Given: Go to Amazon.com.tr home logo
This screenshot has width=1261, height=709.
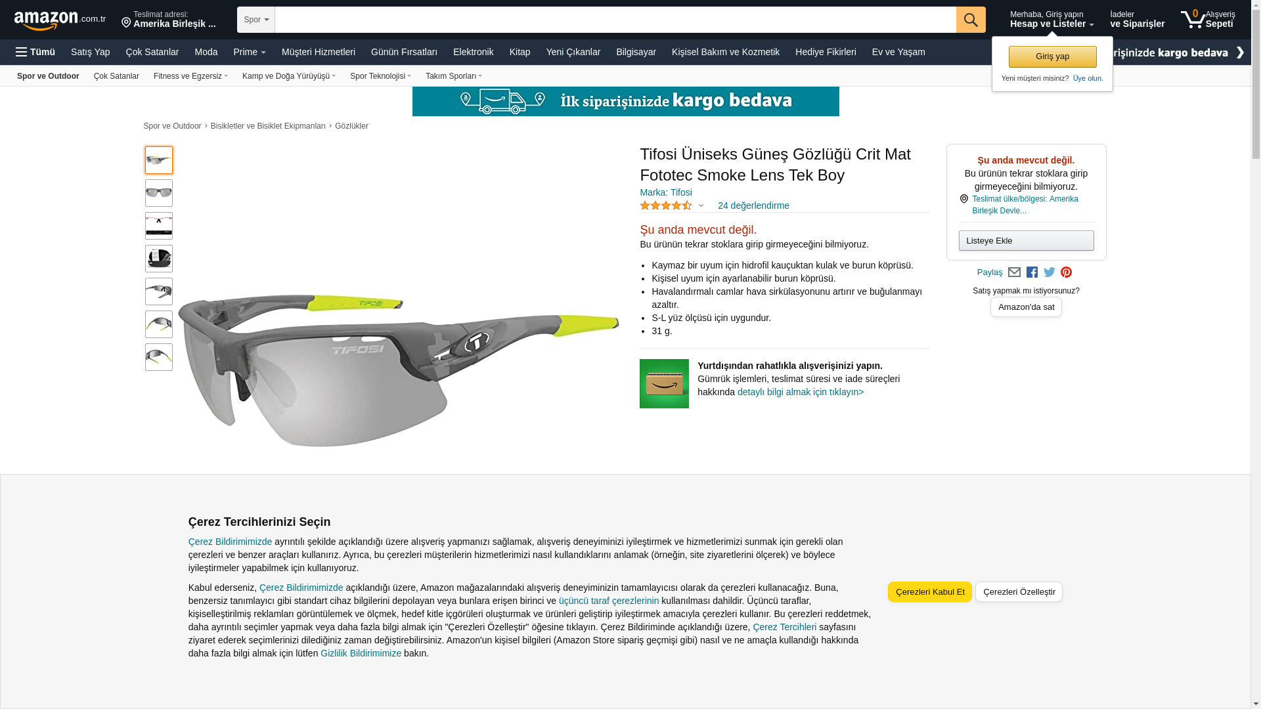Looking at the screenshot, I should [60, 20].
